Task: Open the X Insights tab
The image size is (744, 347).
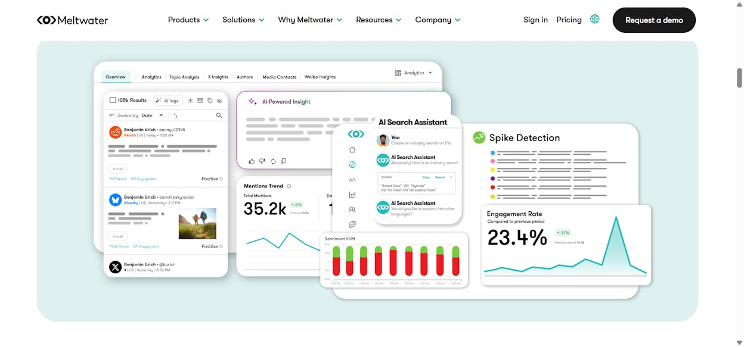Action: pos(218,77)
